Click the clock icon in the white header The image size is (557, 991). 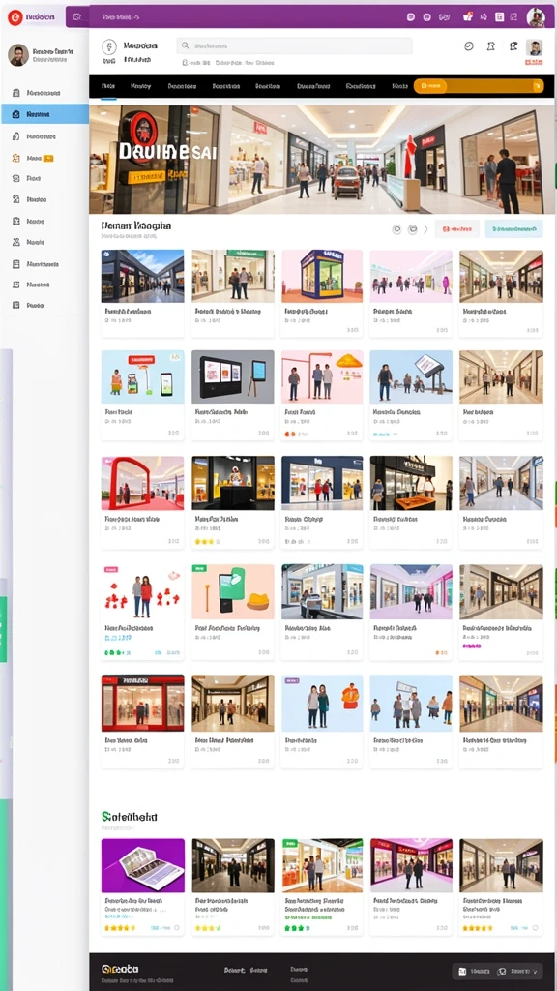[469, 46]
